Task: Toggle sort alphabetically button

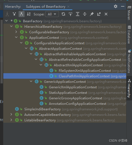Action: 29,14
